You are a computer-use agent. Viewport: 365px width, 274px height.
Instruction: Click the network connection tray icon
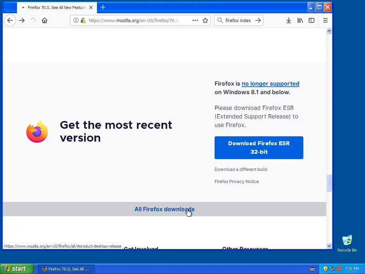(x=332, y=269)
